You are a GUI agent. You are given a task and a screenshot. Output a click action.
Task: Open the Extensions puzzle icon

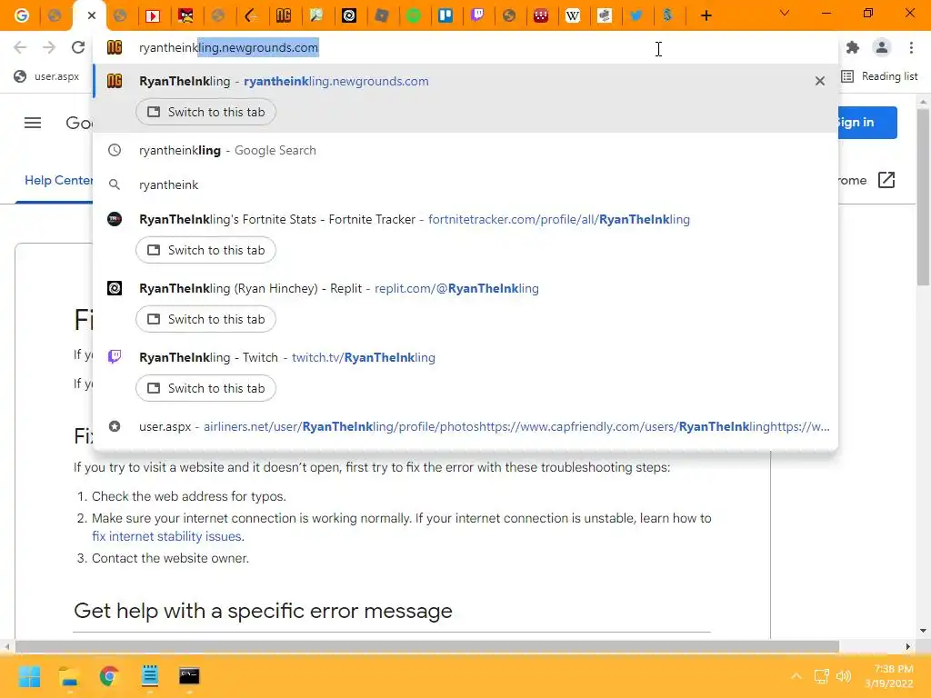(x=853, y=47)
